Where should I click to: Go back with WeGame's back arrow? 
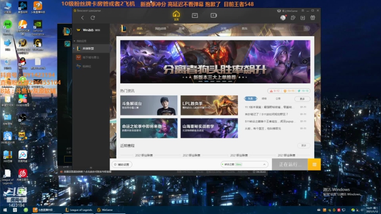point(83,18)
